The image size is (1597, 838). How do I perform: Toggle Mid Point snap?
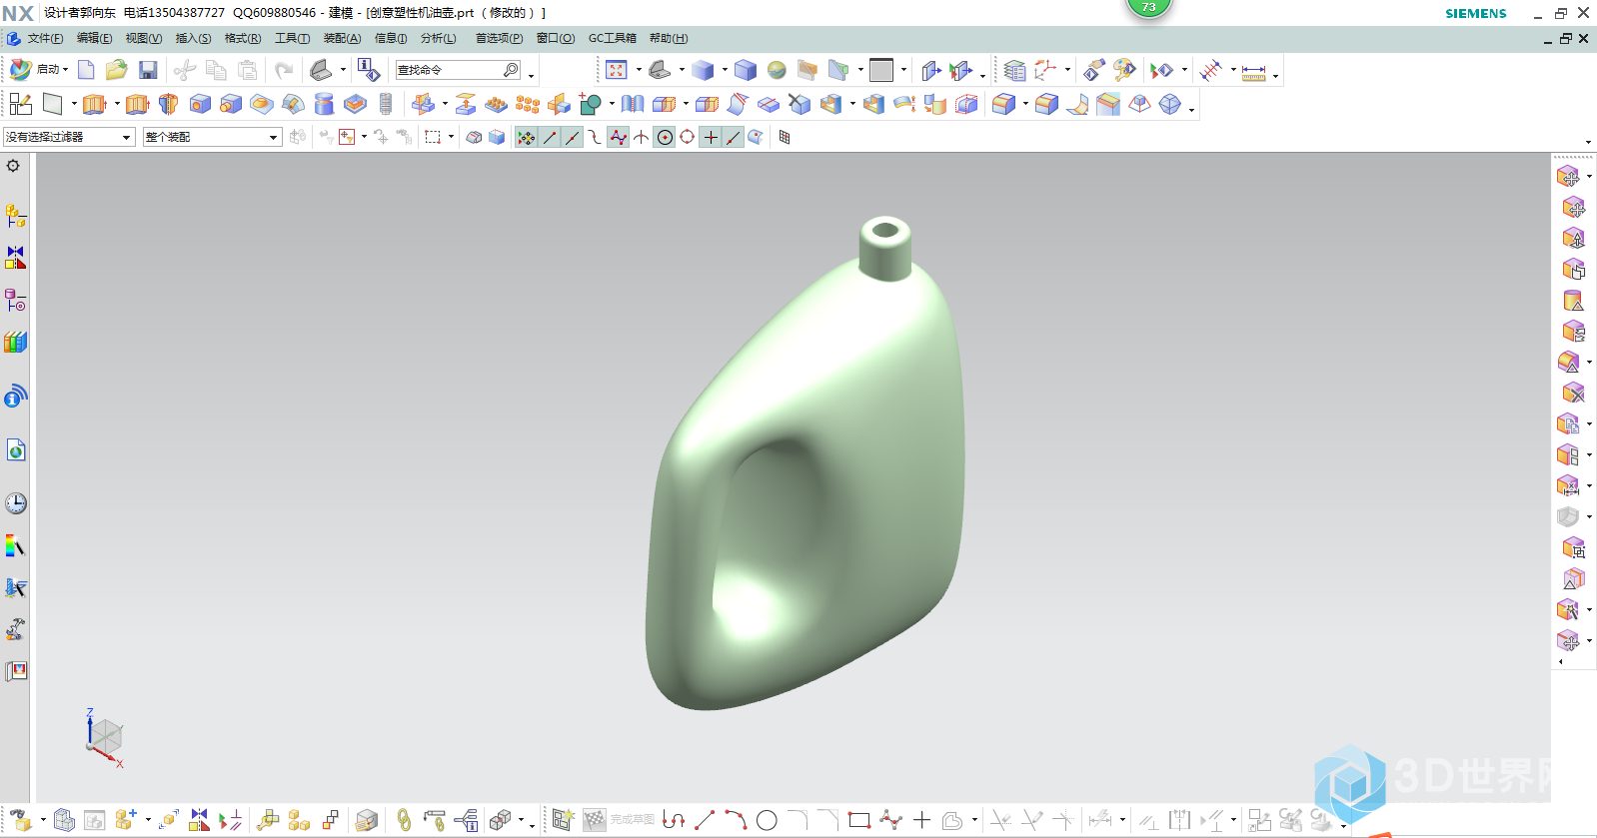572,138
